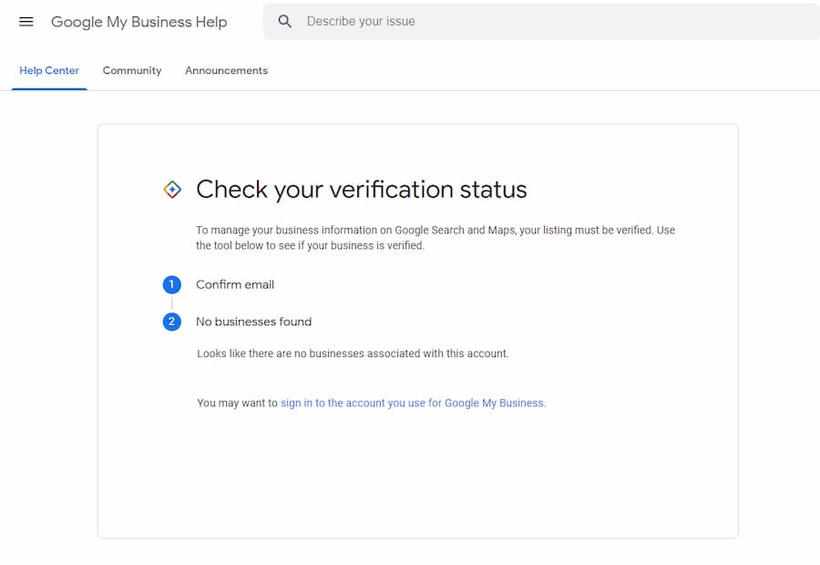This screenshot has height=565, width=820.
Task: Click the "To manage your business information" paragraph
Action: click(x=436, y=237)
